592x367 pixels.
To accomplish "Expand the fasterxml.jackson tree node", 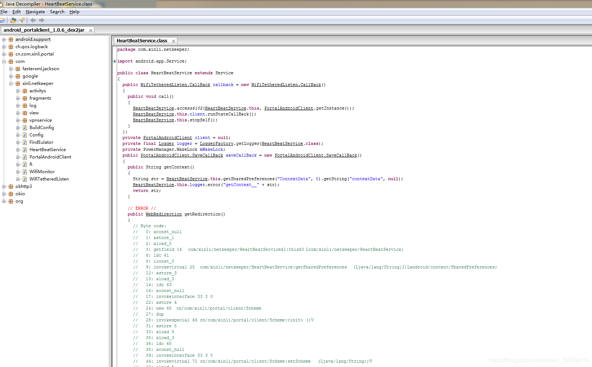I will click(11, 69).
